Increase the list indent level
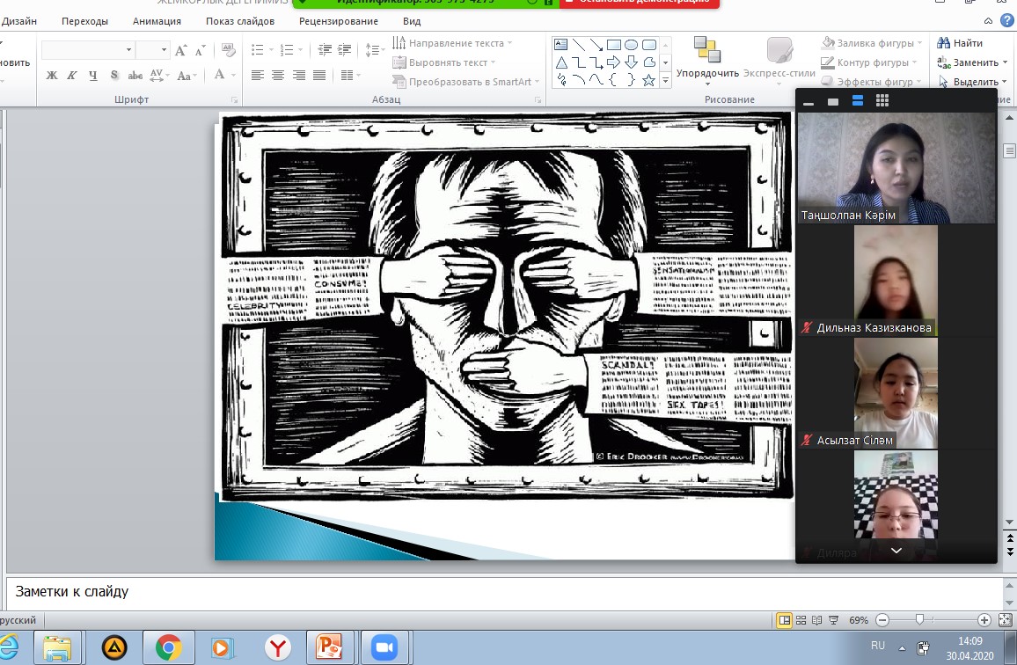Screen dimensions: 1017x665 point(344,50)
